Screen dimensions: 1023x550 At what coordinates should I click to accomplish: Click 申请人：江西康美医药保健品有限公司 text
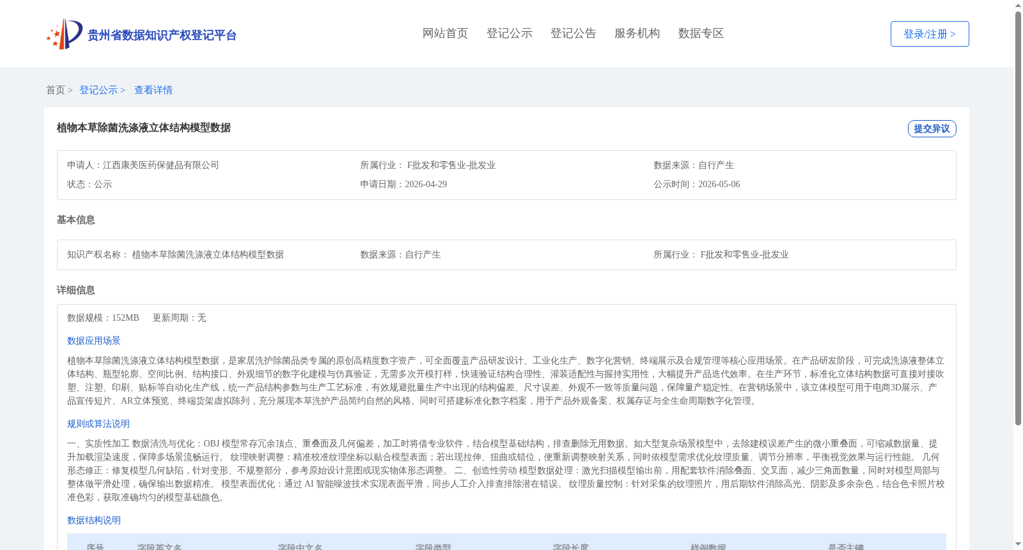(x=143, y=165)
